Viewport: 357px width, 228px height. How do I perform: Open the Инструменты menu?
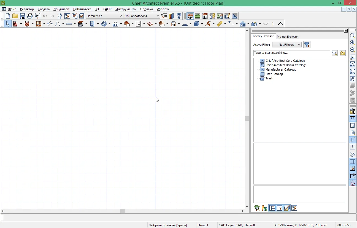pos(126,9)
